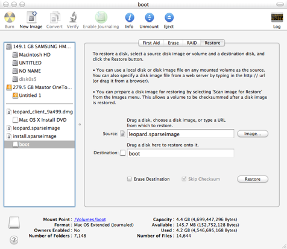Select the greyed disk0s5 partition
This screenshot has width=287, height=249.
click(39, 79)
